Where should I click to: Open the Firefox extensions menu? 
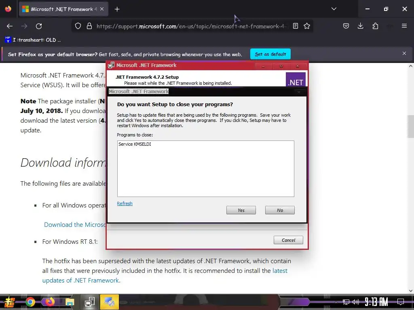pos(375,26)
